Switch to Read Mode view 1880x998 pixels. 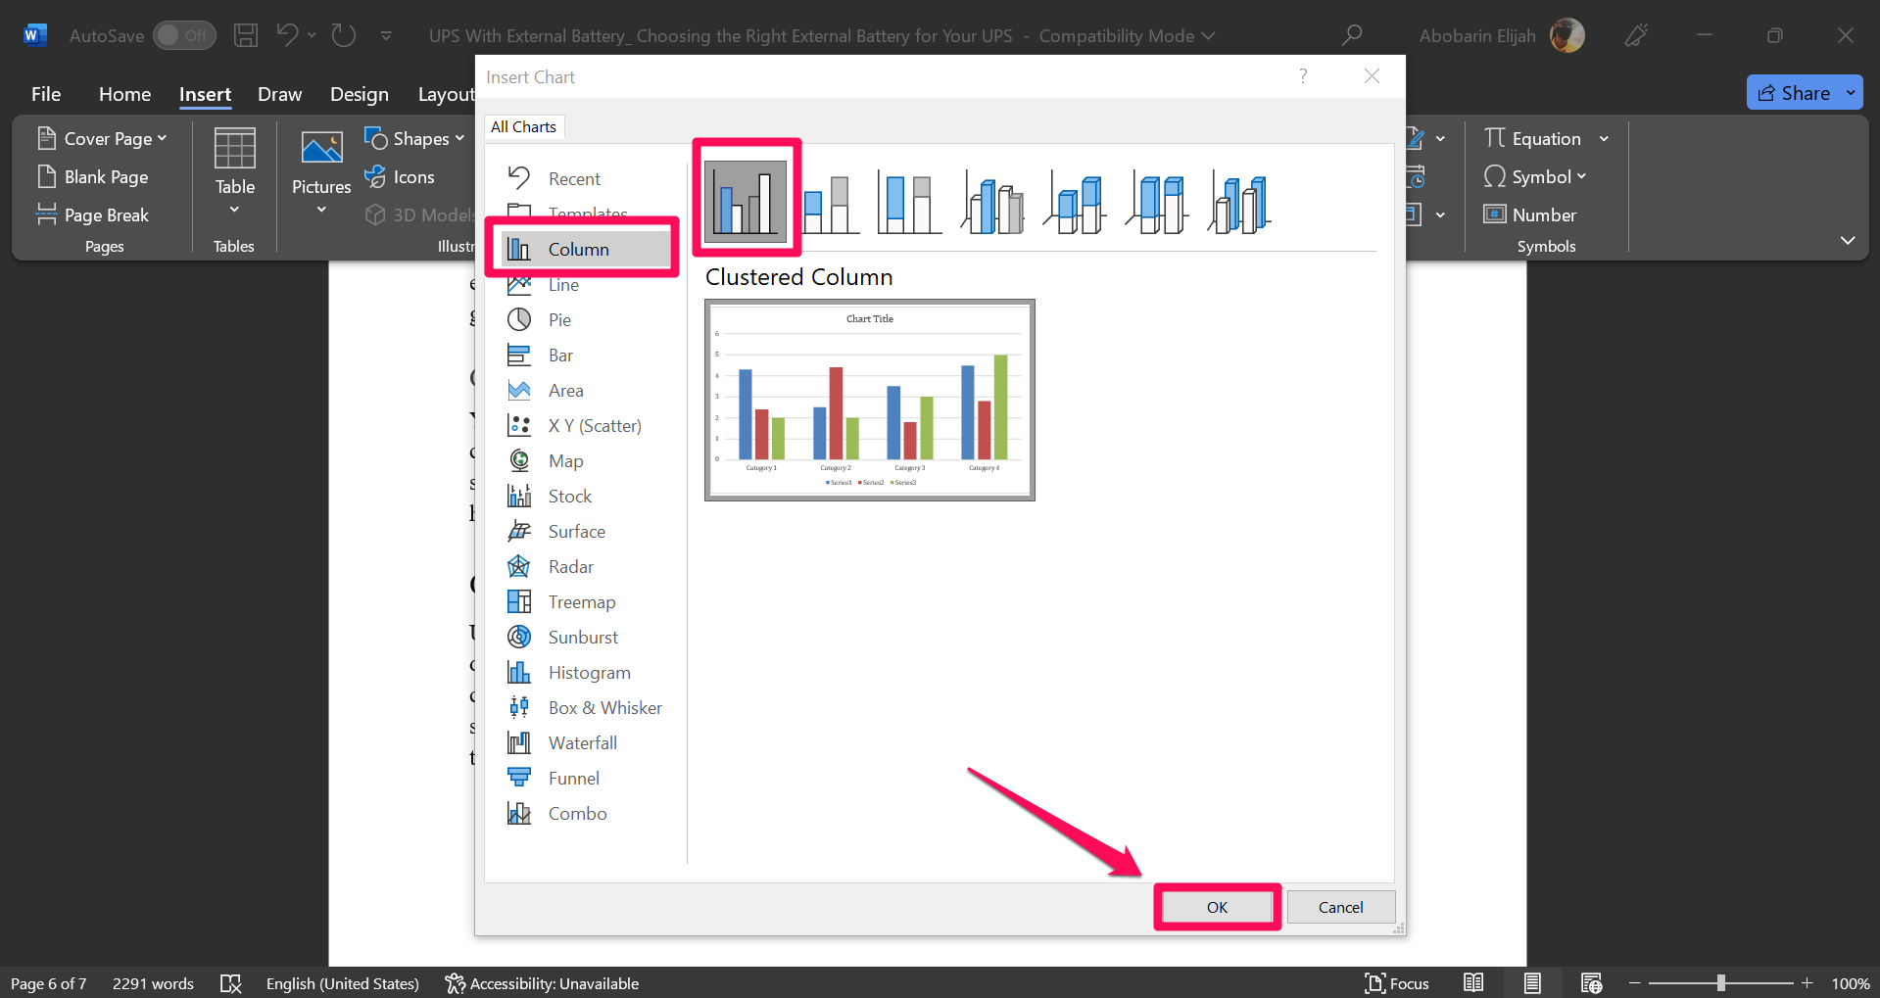click(x=1473, y=982)
